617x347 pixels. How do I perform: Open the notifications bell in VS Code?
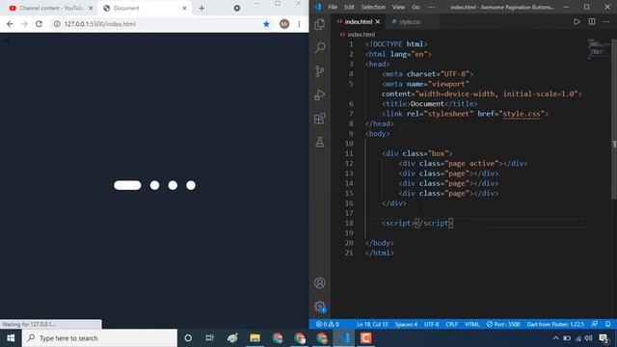click(x=608, y=324)
